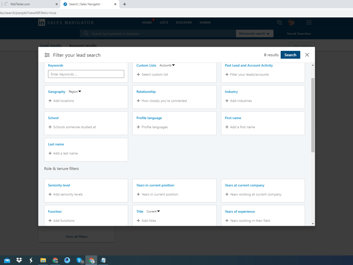This screenshot has width=353, height=265.
Task: Click the scroll up arrow in dialog
Action: (313, 65)
